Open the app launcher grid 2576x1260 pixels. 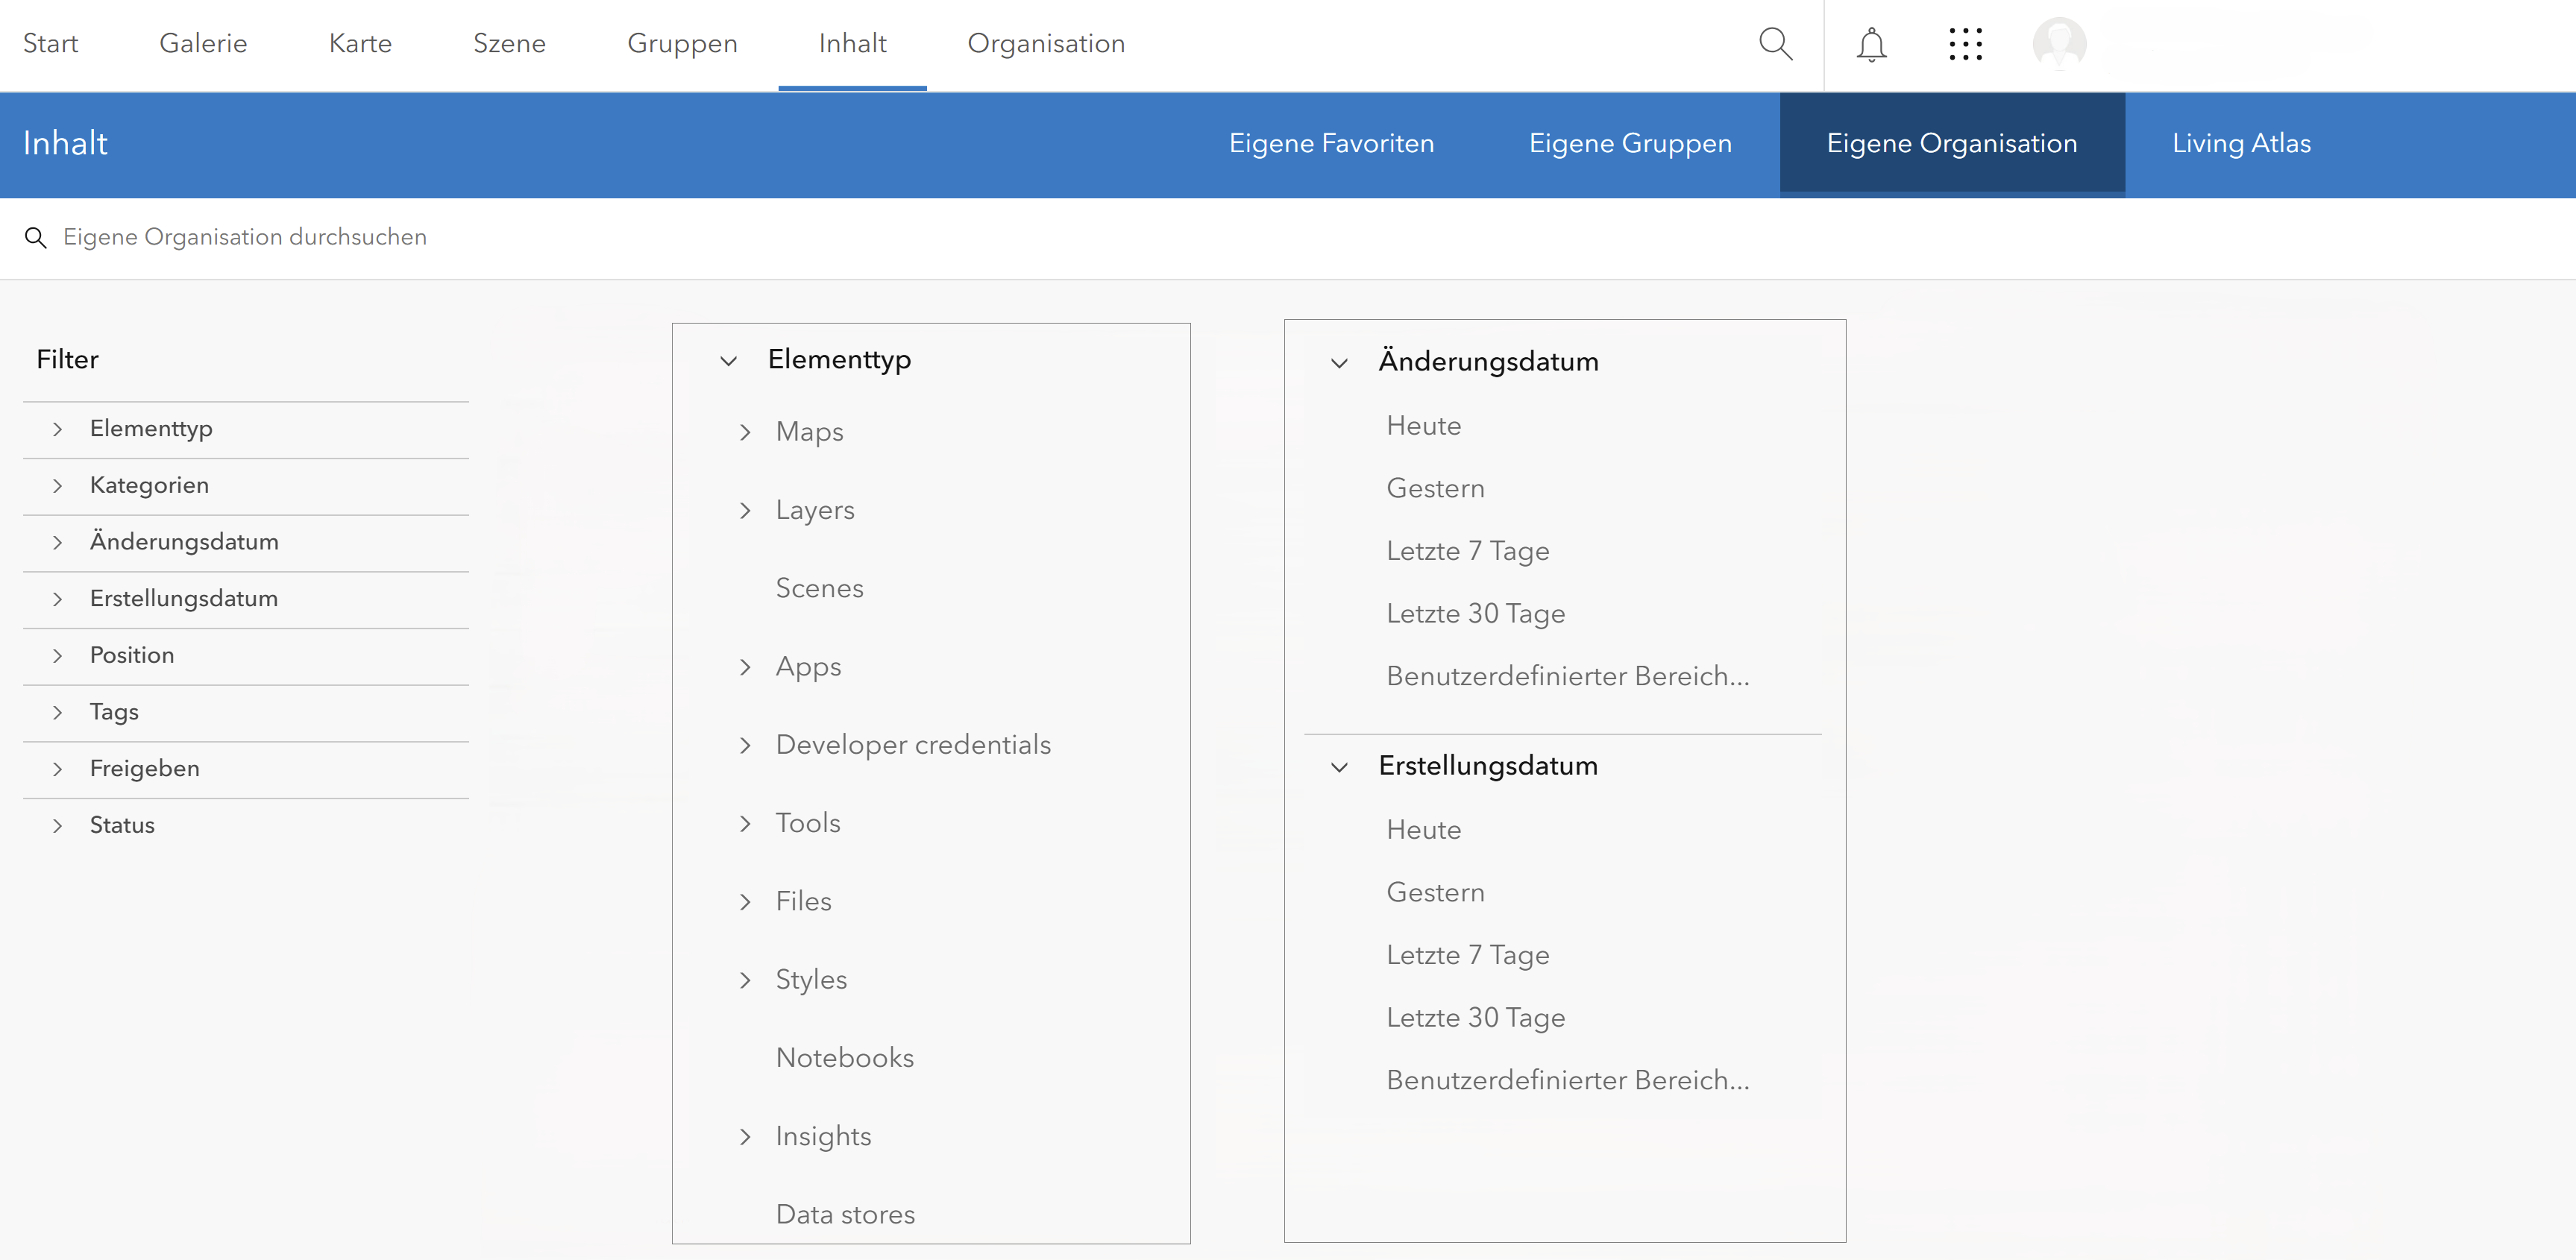tap(1965, 44)
